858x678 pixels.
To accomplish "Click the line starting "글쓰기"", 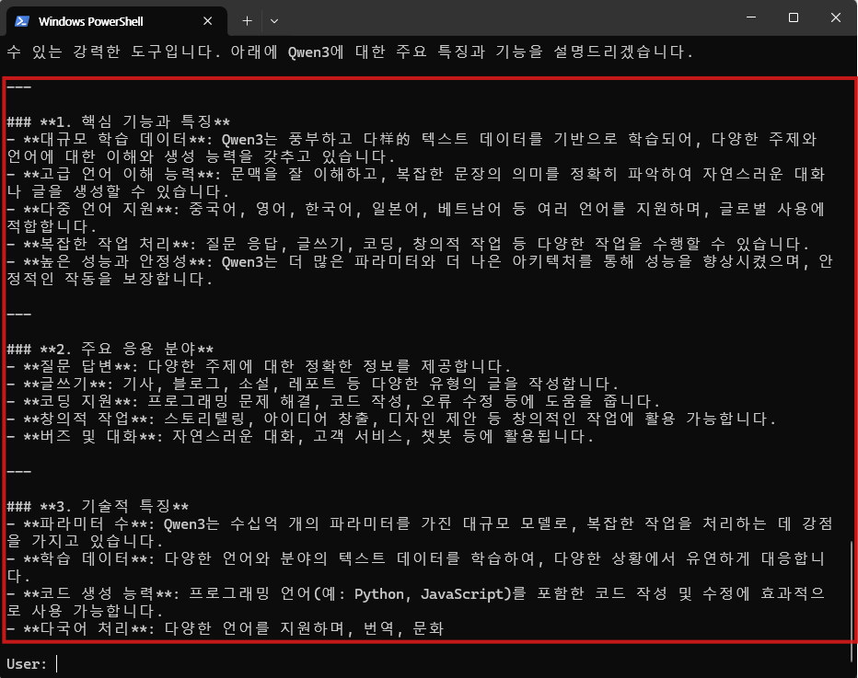I will (x=312, y=384).
